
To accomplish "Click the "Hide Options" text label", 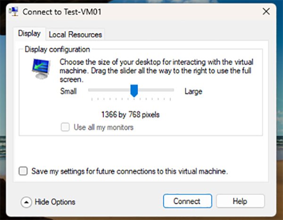I will tap(55, 202).
